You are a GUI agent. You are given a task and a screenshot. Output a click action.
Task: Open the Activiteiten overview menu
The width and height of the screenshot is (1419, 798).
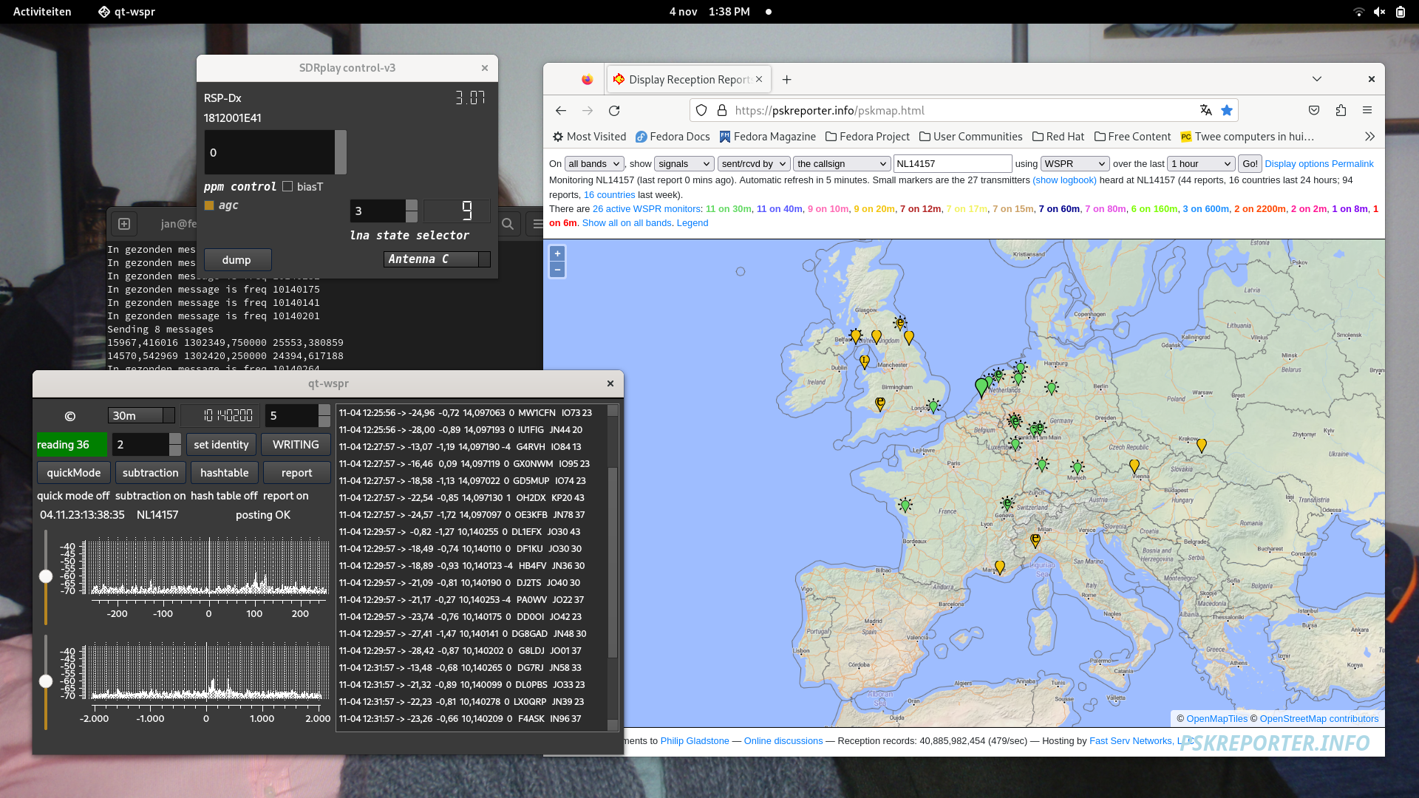click(42, 12)
